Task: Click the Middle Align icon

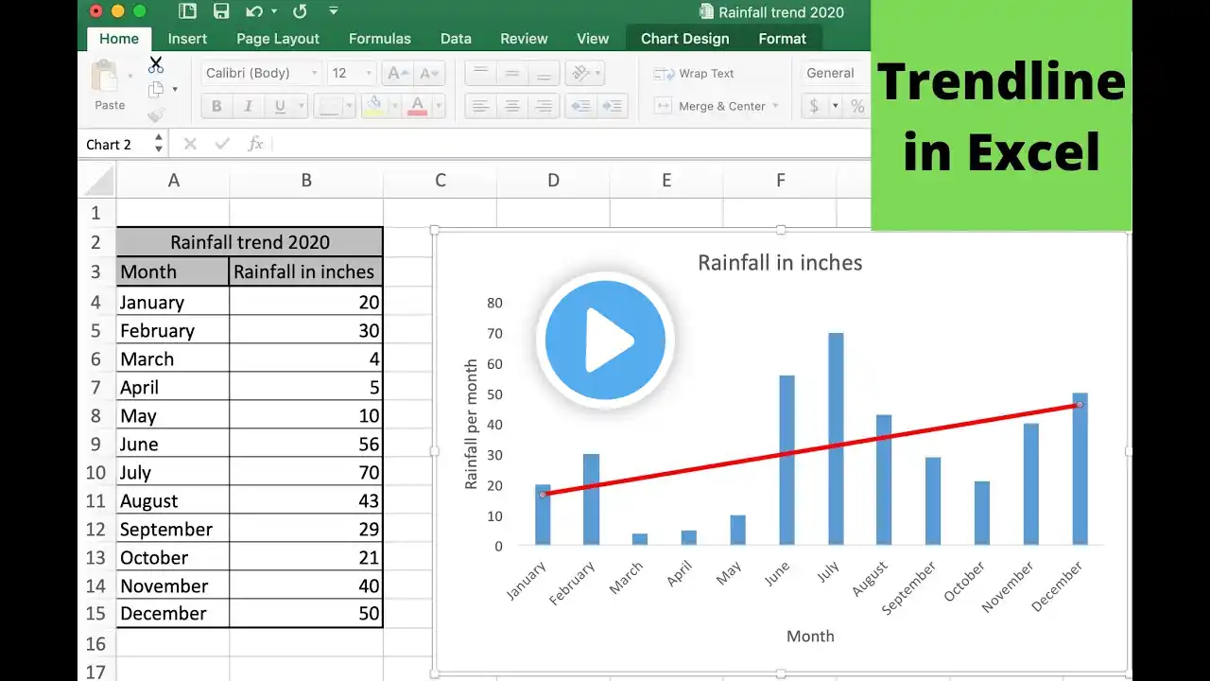Action: (x=511, y=73)
